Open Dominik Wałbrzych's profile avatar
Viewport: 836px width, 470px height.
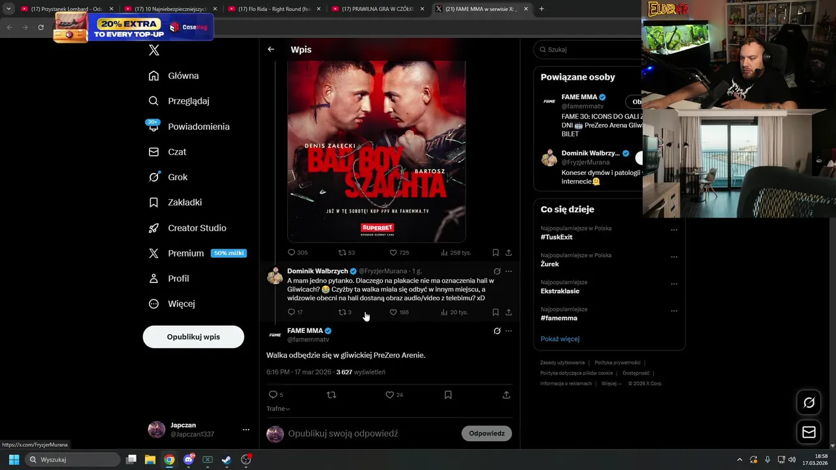pos(275,276)
